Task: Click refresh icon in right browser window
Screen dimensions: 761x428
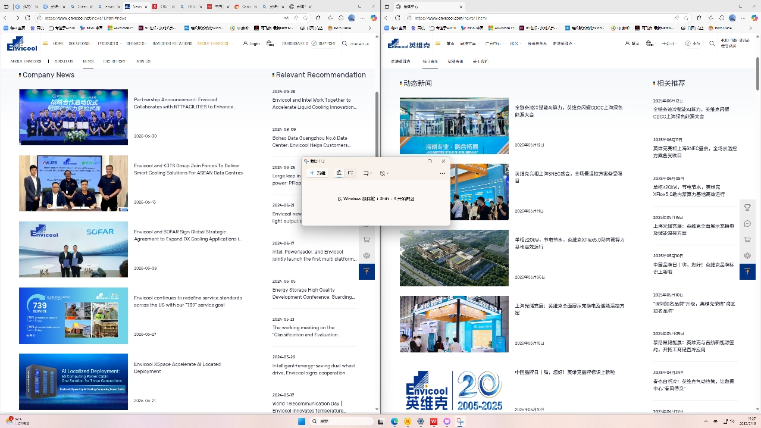Action: pyautogui.click(x=397, y=18)
